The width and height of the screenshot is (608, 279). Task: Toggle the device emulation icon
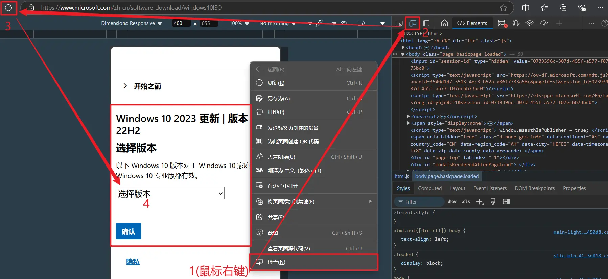413,23
